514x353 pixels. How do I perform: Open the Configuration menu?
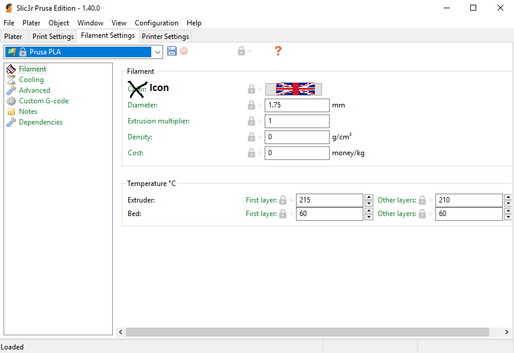(157, 23)
